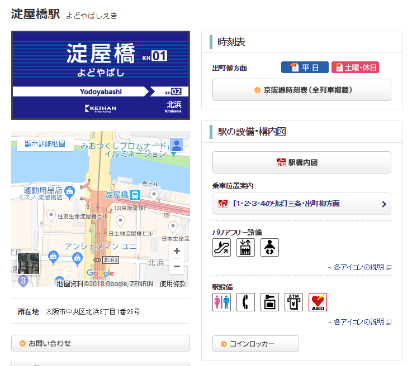Click the 日土地淀屋橋ビル map pin
This screenshot has height=366, width=412.
[x=120, y=221]
